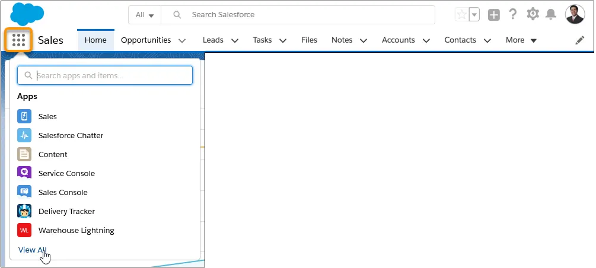Image resolution: width=596 pixels, height=268 pixels.
Task: Click the Favorites star icon
Action: point(462,15)
